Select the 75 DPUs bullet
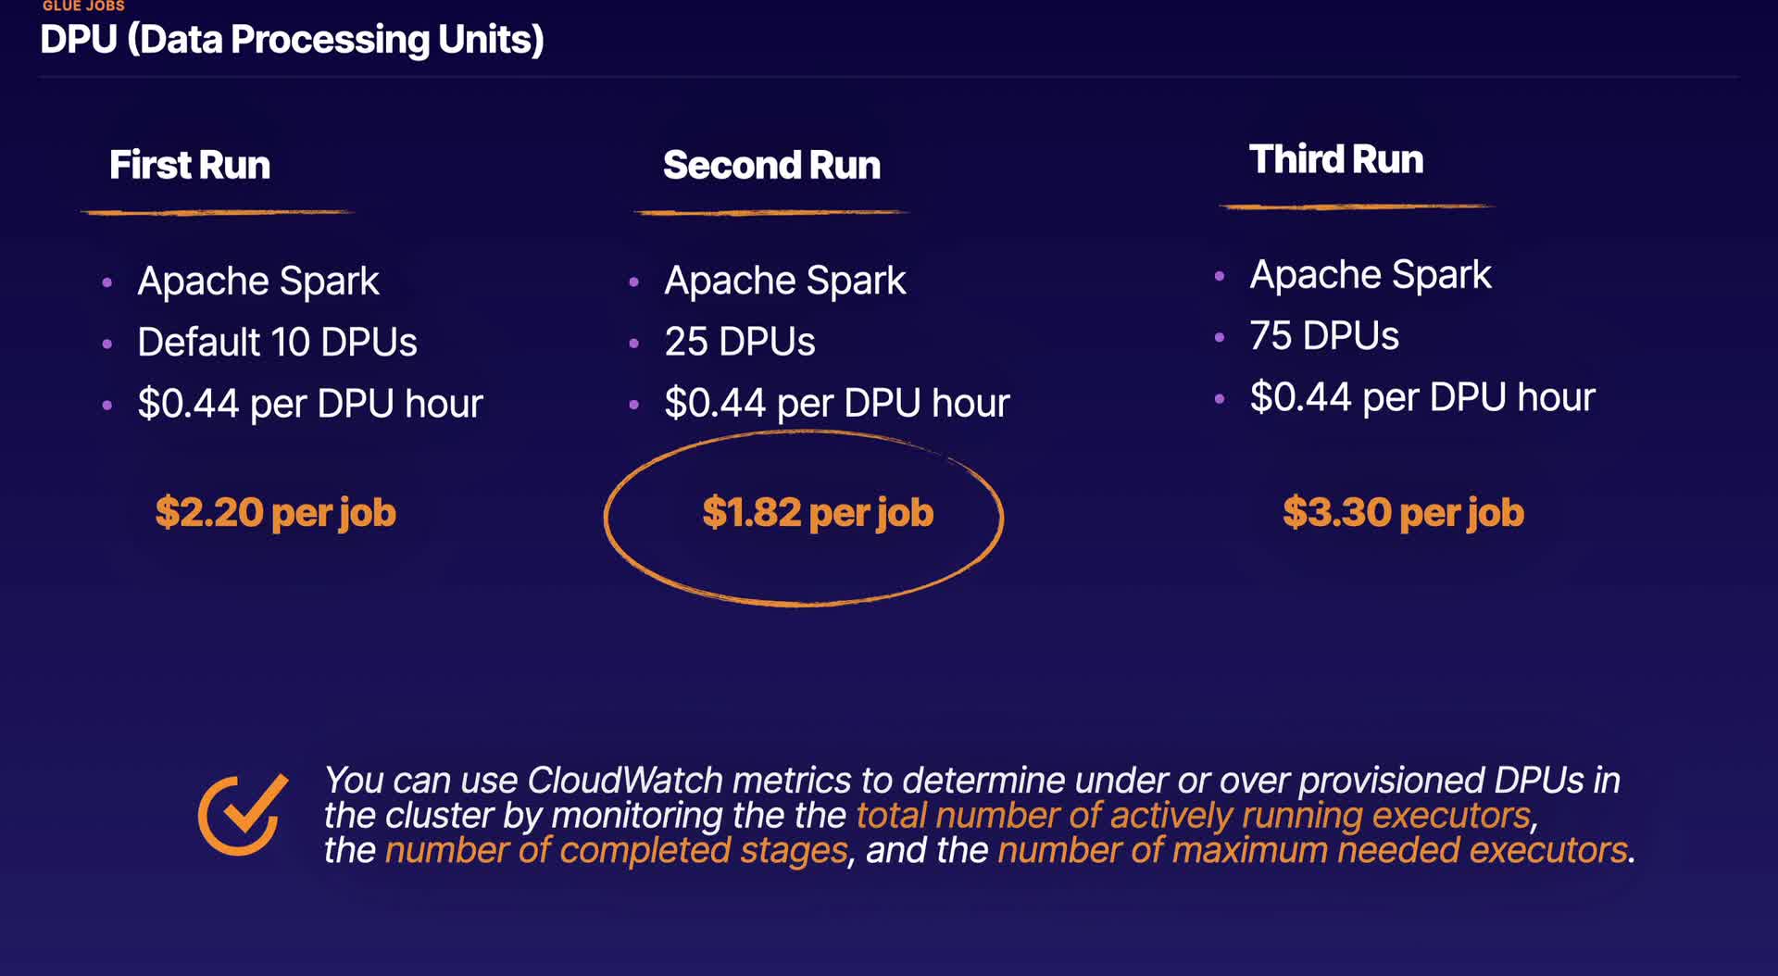Viewport: 1778px width, 976px height. (x=1323, y=335)
